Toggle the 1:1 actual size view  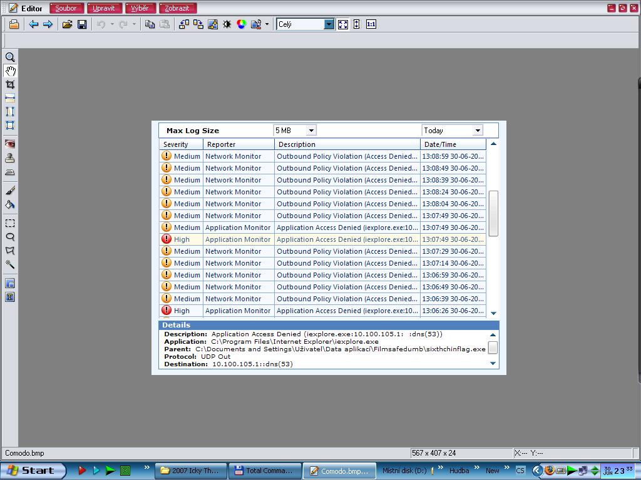click(371, 24)
